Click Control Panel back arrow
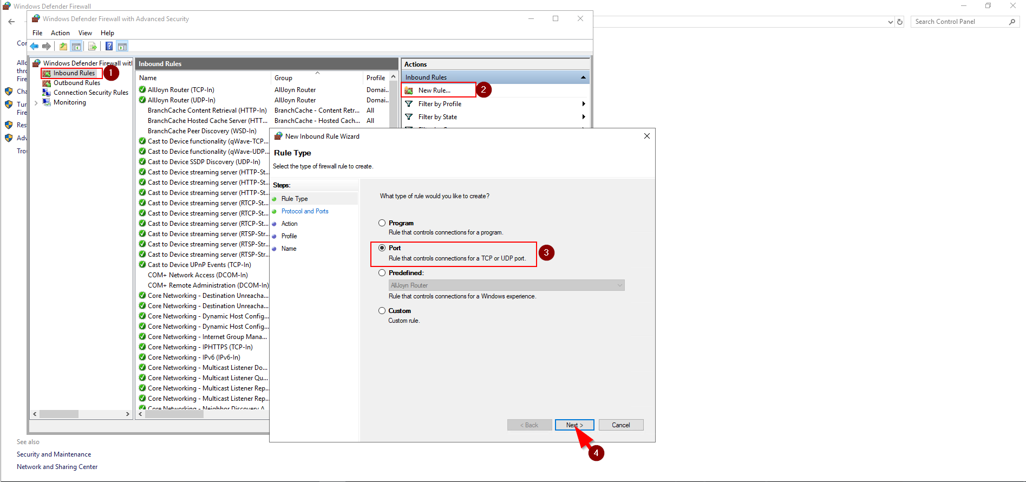This screenshot has width=1026, height=482. coord(11,22)
